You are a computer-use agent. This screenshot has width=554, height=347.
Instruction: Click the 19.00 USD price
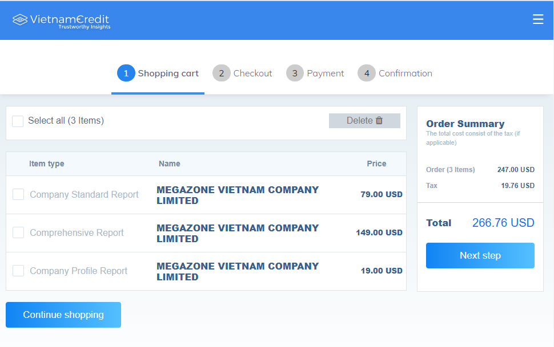381,271
